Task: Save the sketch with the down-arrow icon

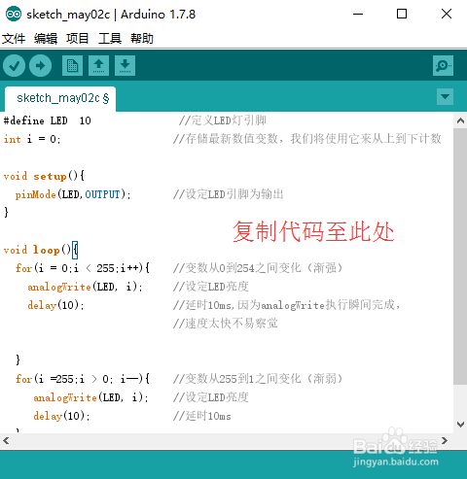Action: pos(125,66)
